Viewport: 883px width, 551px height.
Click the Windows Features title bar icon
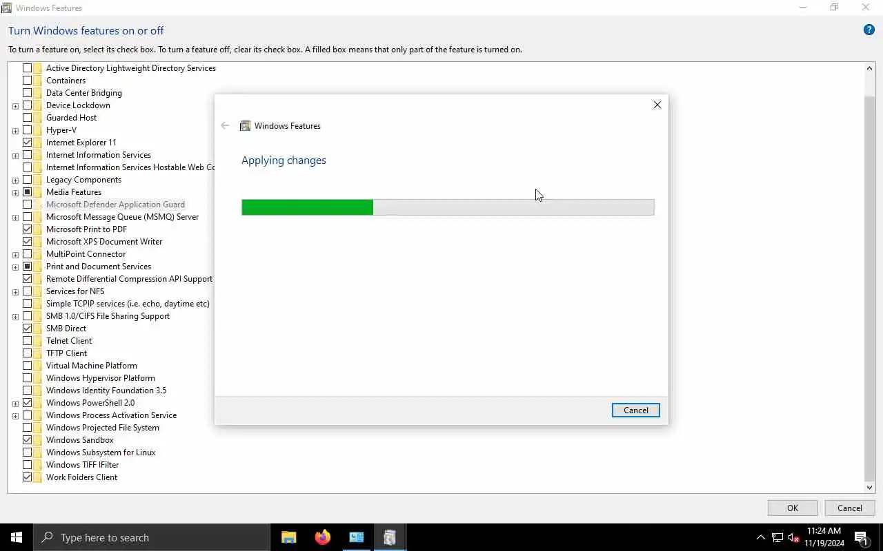click(x=7, y=8)
